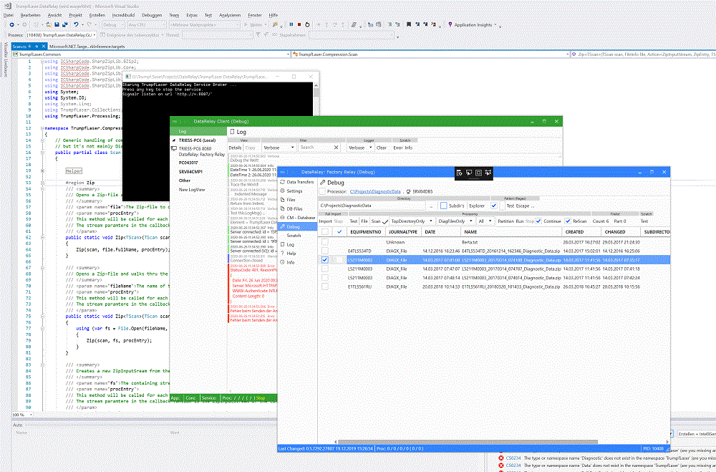Viewport: 716px width, 472px height.
Task: Open the All dropdown in Processing toolbar
Action: coord(485,221)
